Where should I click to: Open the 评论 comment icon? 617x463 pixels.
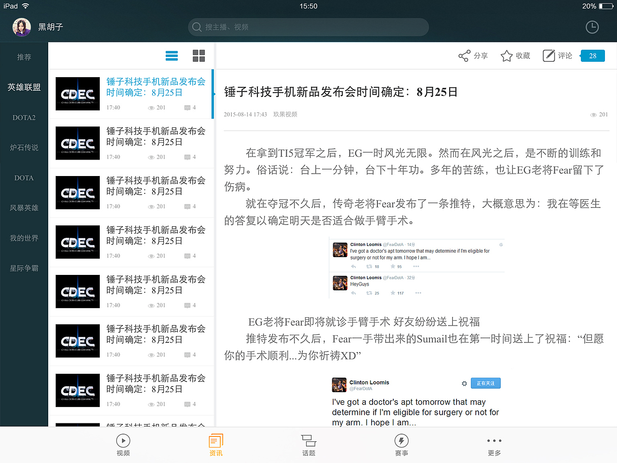549,55
